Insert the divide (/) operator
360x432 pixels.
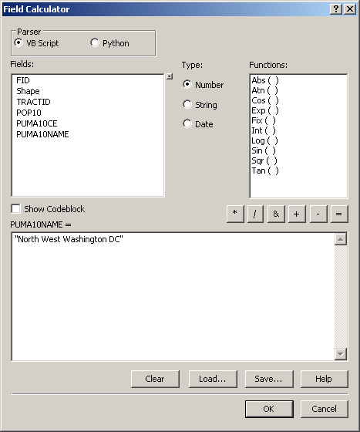pyautogui.click(x=255, y=214)
